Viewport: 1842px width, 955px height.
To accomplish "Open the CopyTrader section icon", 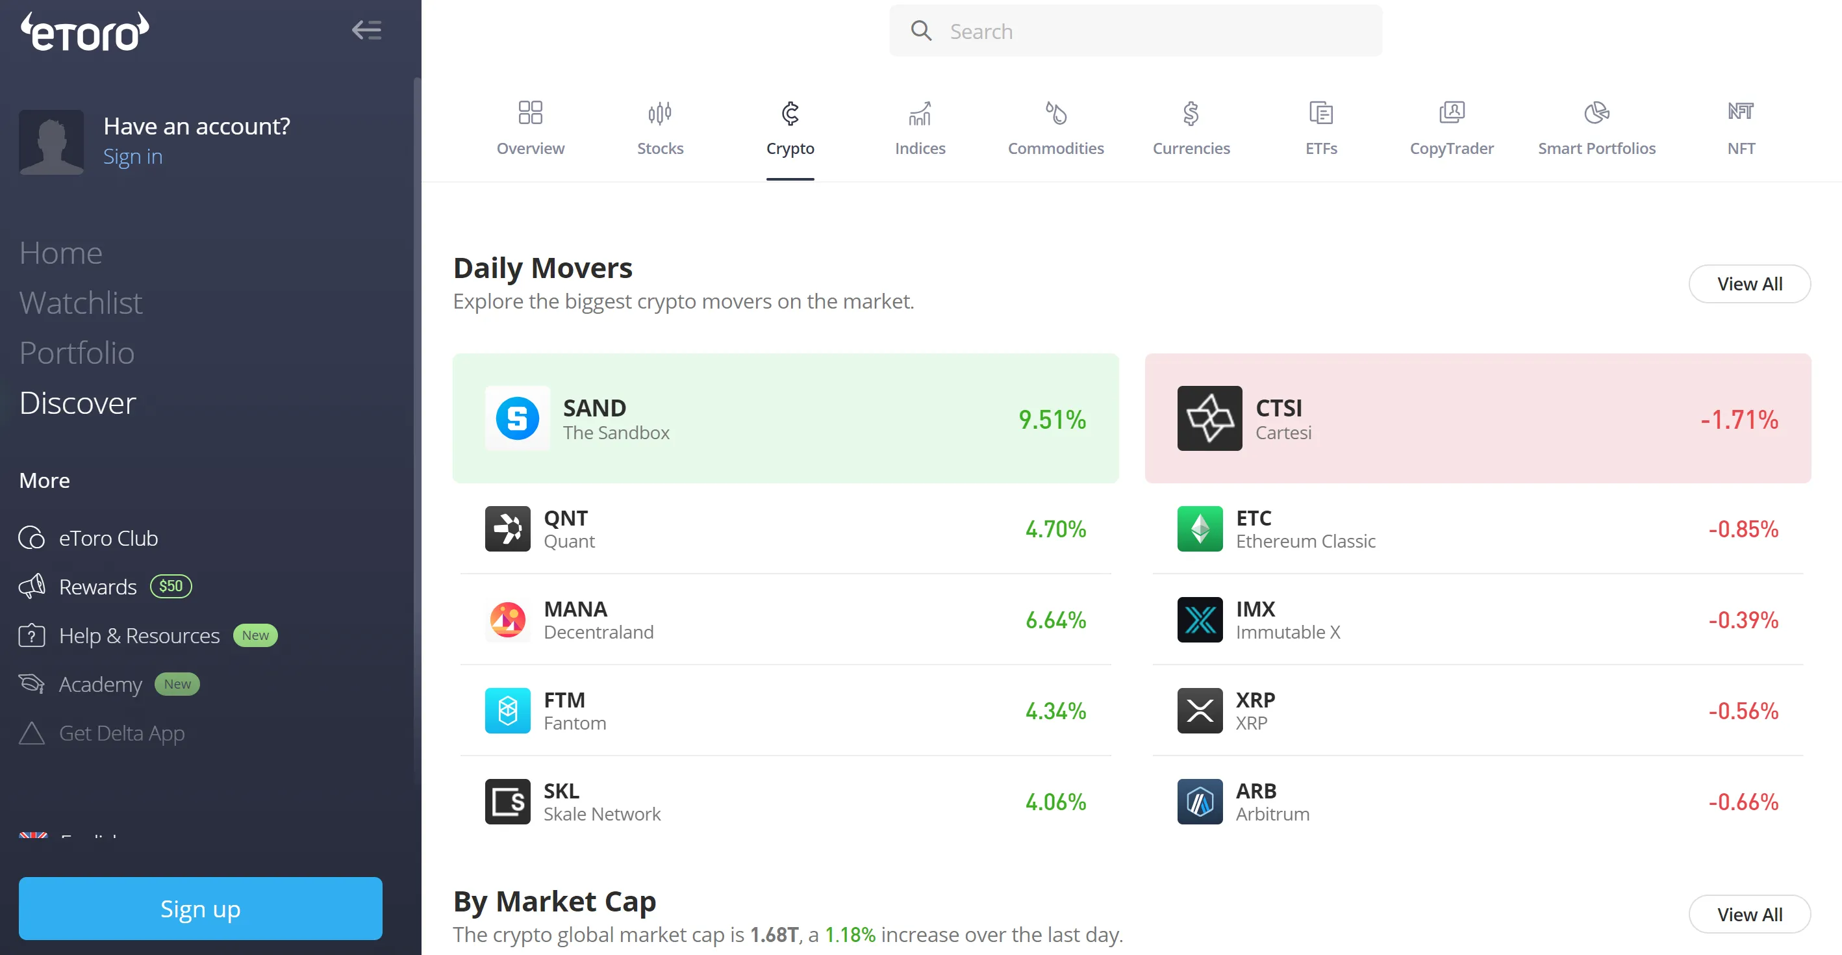I will pos(1452,112).
